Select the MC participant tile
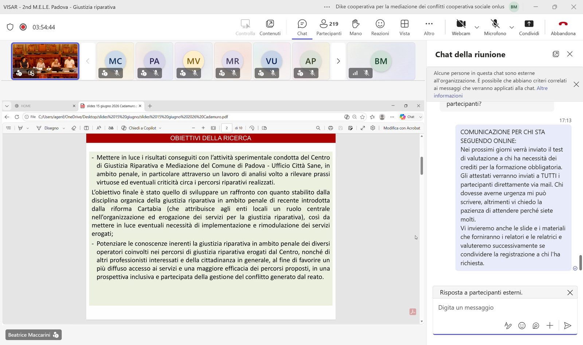The width and height of the screenshot is (583, 345). pyautogui.click(x=115, y=61)
